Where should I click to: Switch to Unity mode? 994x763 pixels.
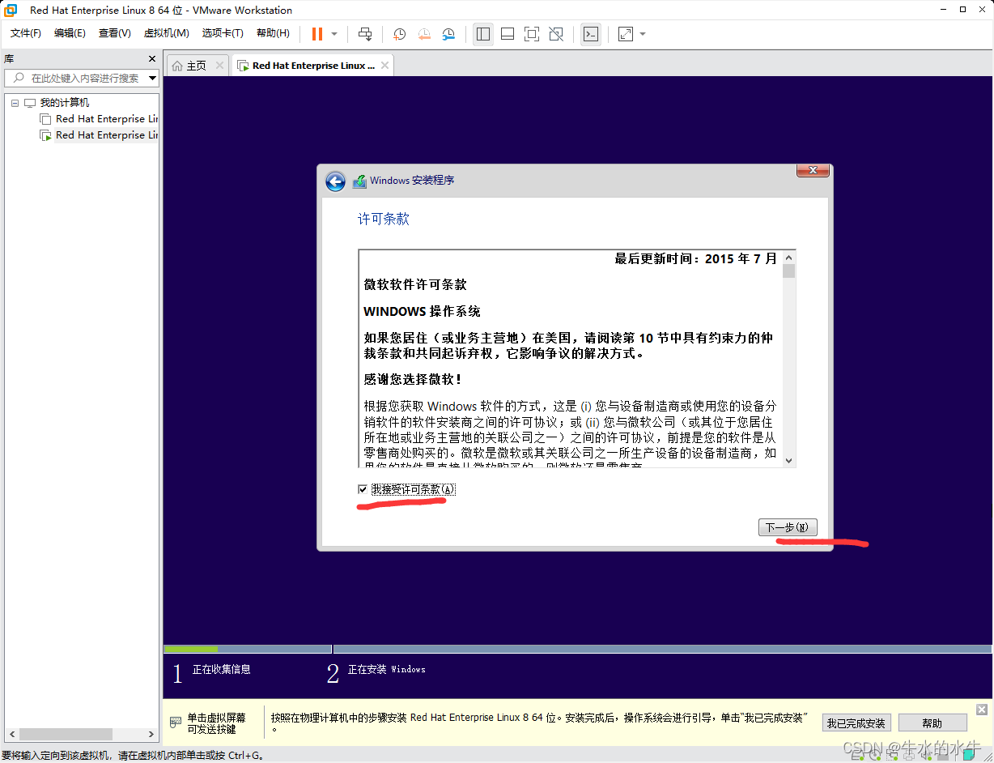tap(556, 34)
